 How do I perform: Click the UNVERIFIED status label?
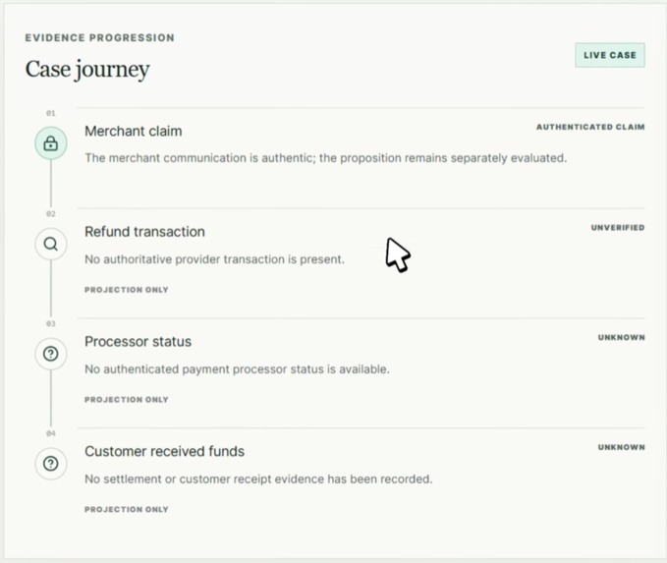click(618, 228)
